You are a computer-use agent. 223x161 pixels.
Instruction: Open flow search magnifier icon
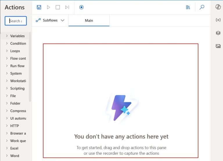202,7
